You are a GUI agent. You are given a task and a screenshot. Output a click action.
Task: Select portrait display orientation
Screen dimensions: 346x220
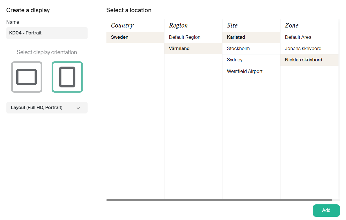(x=67, y=77)
